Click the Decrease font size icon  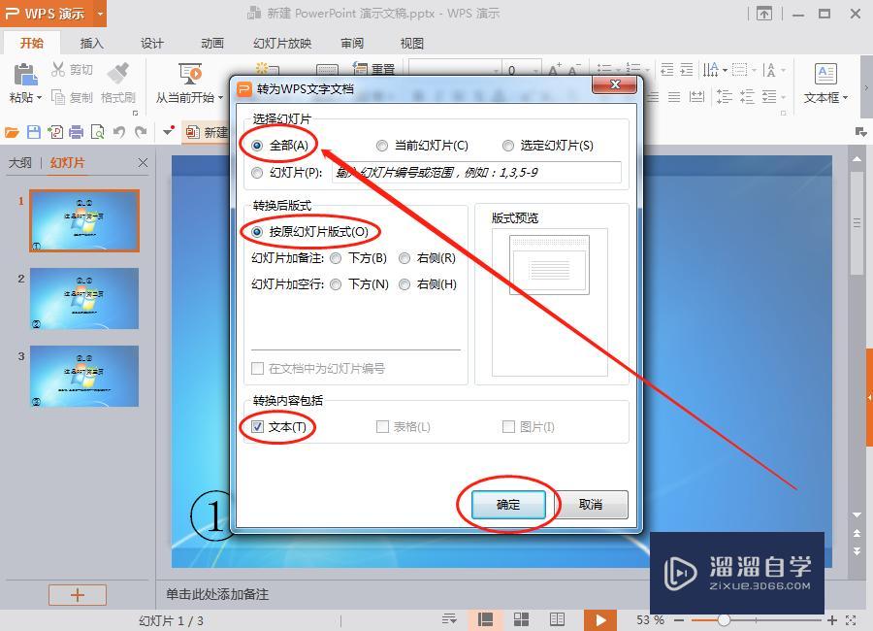(x=574, y=70)
